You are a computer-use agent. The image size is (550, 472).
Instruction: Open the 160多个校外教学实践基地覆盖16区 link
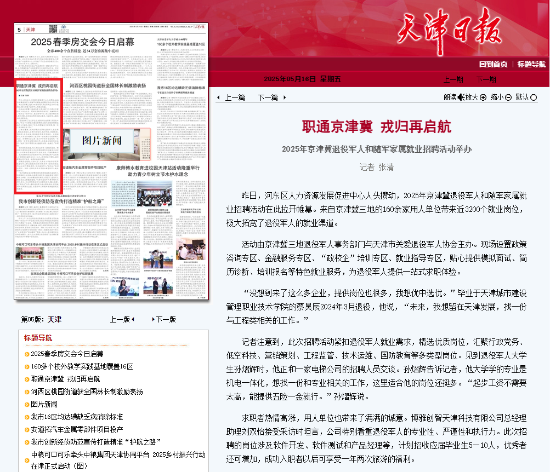click(x=82, y=367)
